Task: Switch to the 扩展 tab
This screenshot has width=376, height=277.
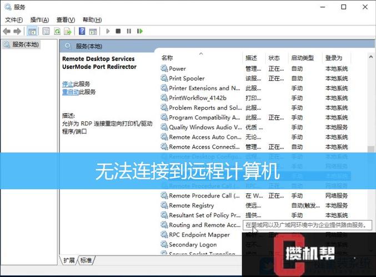Action: pyautogui.click(x=69, y=260)
